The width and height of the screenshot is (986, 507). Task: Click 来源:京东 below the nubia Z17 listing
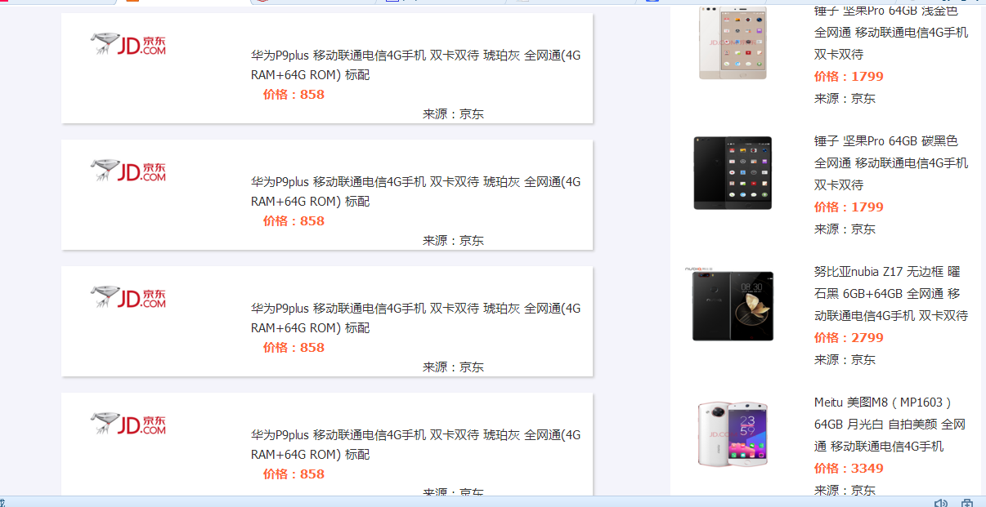click(845, 360)
